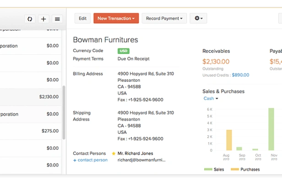This screenshot has width=282, height=185.
Task: Click the refresh icon in list header
Action: (30, 19)
